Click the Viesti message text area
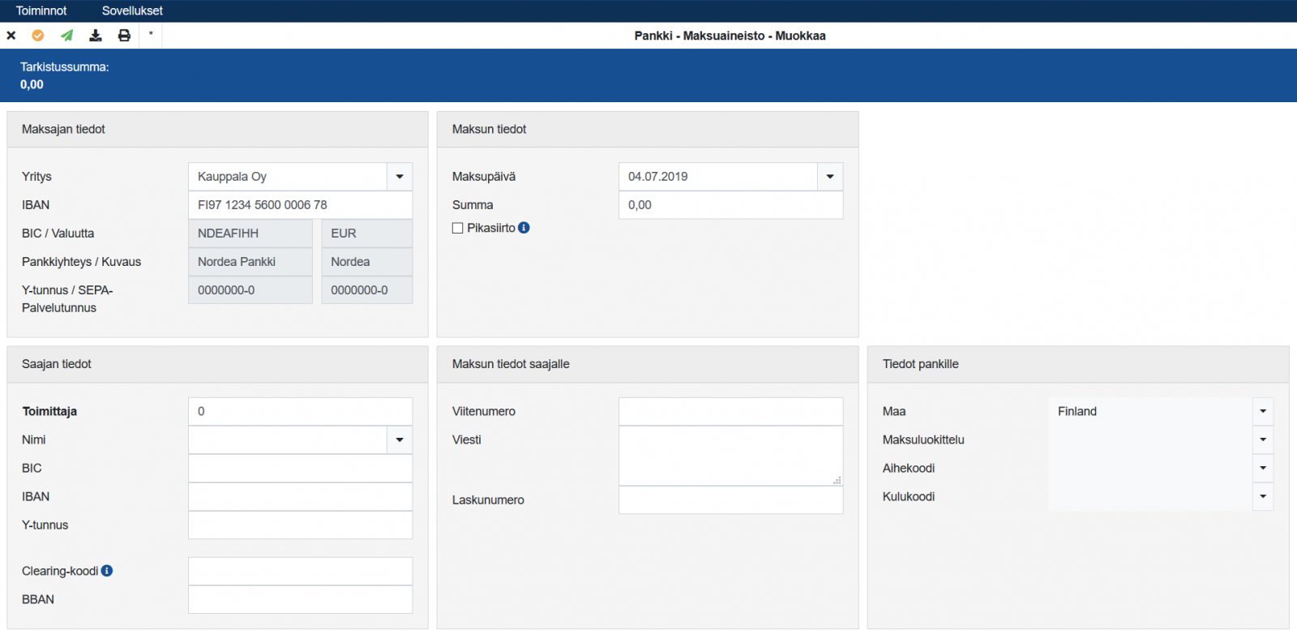The width and height of the screenshot is (1297, 630). coord(730,456)
